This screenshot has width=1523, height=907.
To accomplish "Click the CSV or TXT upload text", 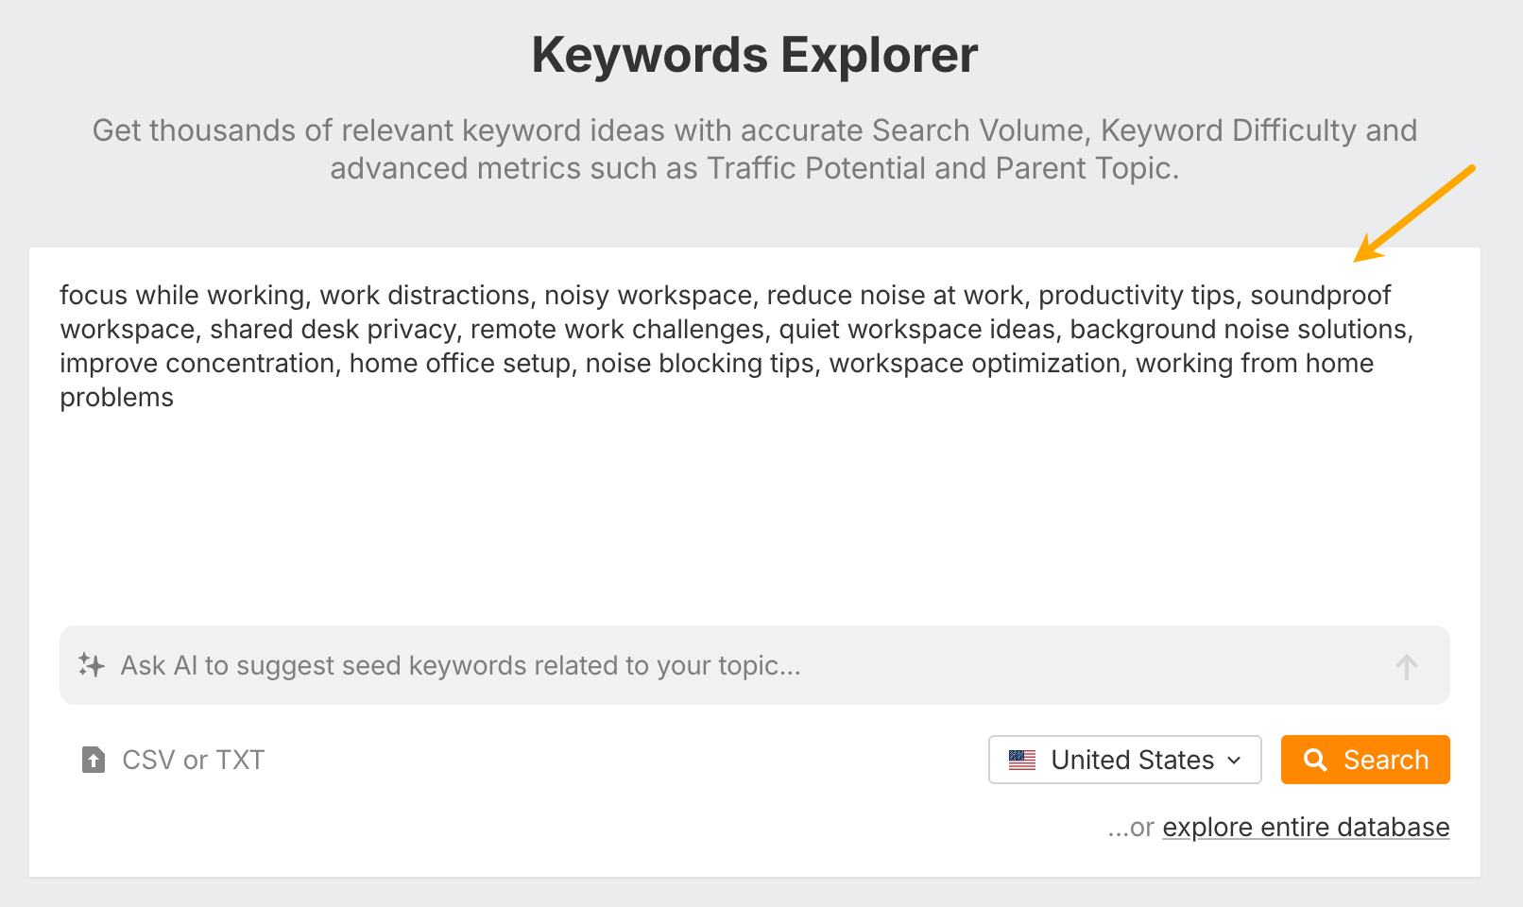I will (192, 760).
